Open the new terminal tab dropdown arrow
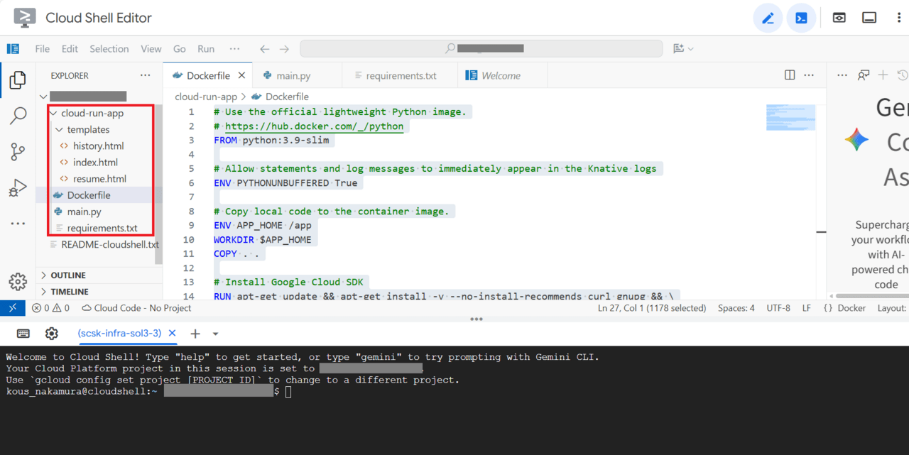The width and height of the screenshot is (909, 455). pos(215,334)
